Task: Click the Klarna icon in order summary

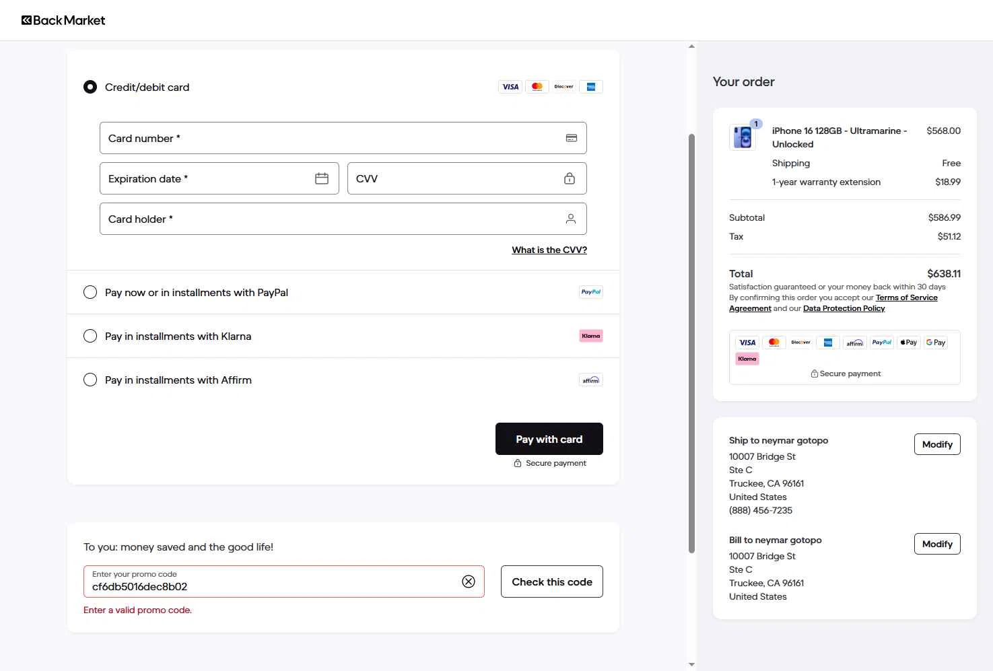Action: [747, 359]
